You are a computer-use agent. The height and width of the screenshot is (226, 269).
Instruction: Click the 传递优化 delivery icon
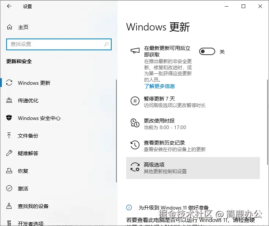pyautogui.click(x=9, y=100)
